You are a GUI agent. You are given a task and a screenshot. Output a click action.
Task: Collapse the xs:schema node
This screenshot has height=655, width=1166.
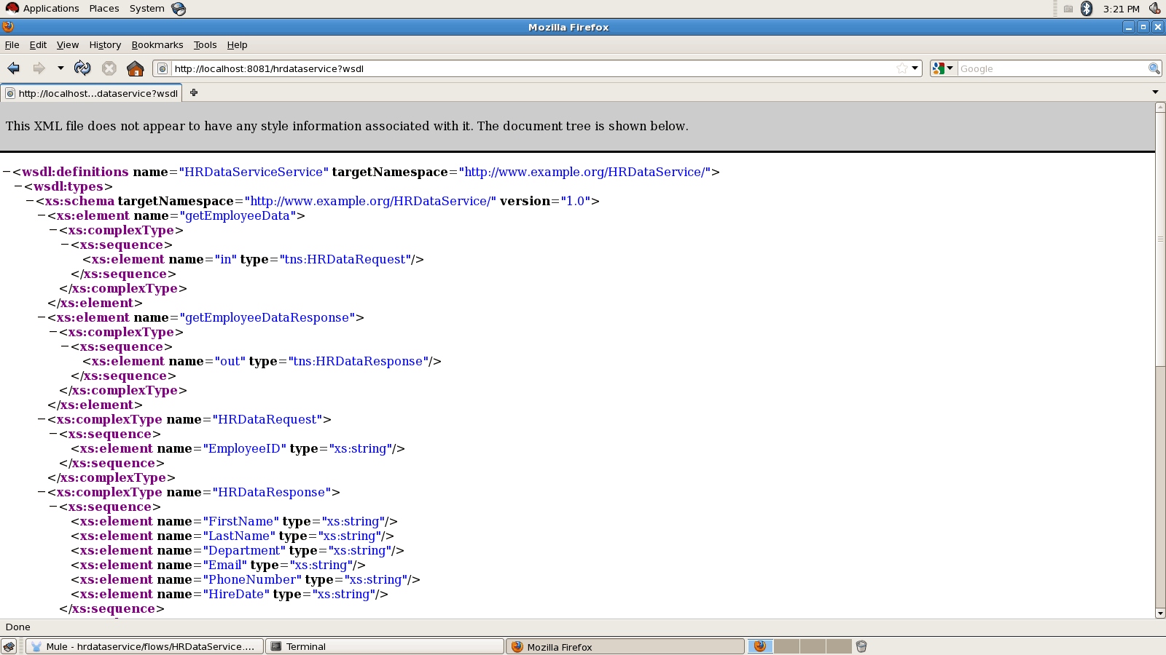tap(30, 201)
